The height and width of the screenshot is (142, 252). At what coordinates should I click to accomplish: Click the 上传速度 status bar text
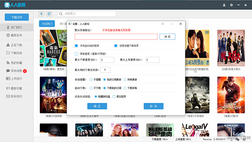pos(183,139)
